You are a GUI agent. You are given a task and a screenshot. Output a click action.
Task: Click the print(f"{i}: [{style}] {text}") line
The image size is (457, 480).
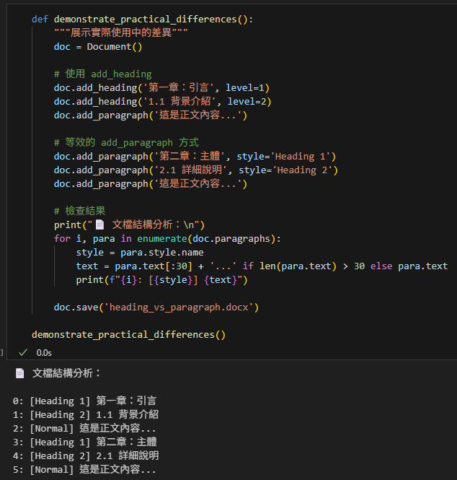click(x=161, y=280)
